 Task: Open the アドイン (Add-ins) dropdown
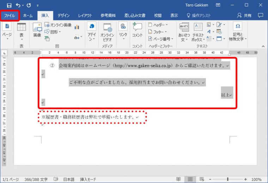(92, 32)
